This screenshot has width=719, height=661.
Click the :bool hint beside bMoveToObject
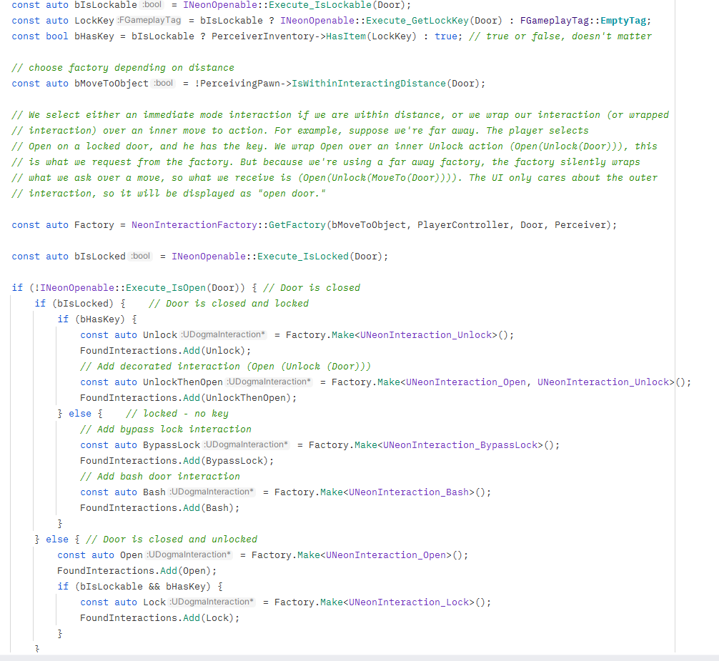point(164,84)
